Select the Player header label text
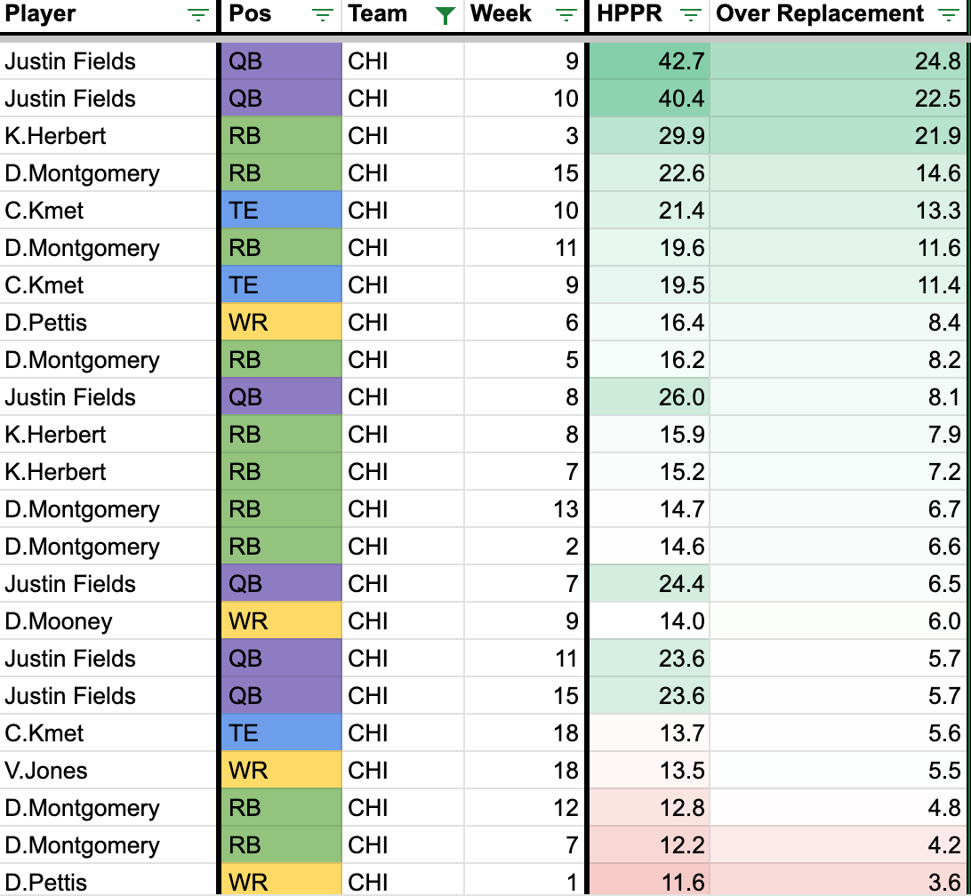This screenshot has height=896, width=971. point(41,14)
